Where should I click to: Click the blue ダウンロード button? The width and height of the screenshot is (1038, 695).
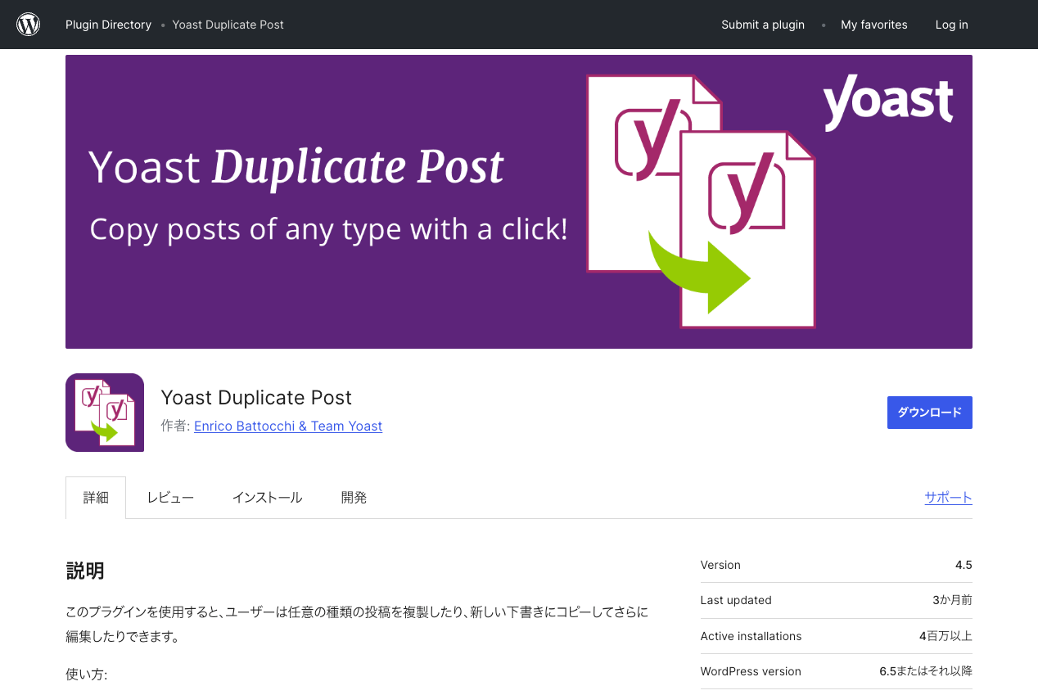(x=930, y=413)
